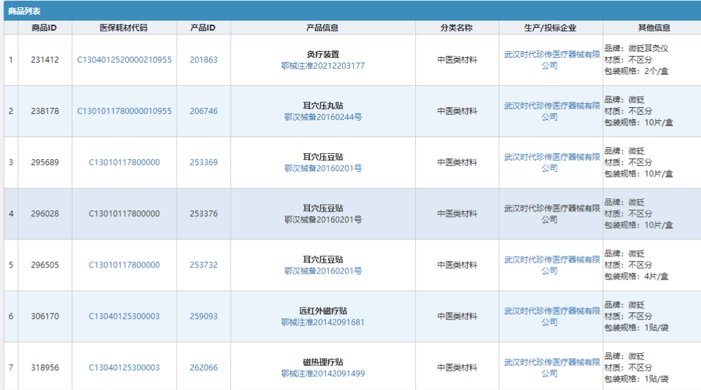
Task: Click insurance code in row with ID 318956
Action: tap(125, 367)
